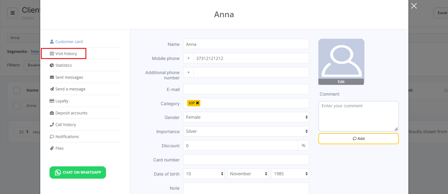This screenshot has width=448, height=194.
Task: Add the comment
Action: [358, 139]
